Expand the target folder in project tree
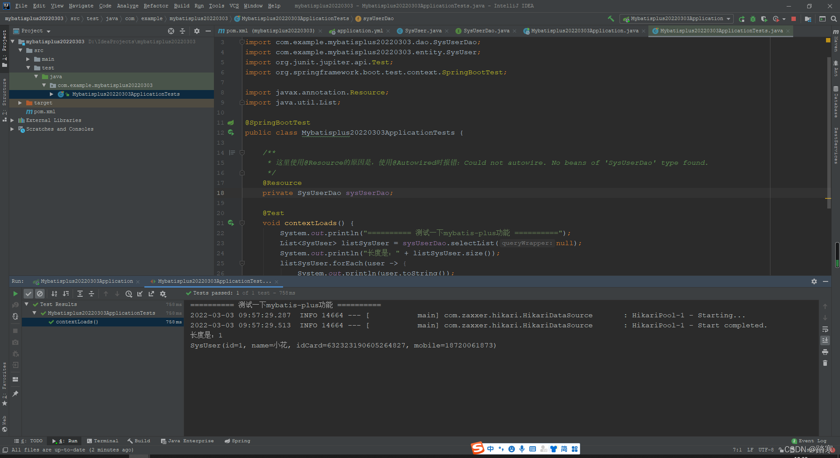840x458 pixels. 20,103
